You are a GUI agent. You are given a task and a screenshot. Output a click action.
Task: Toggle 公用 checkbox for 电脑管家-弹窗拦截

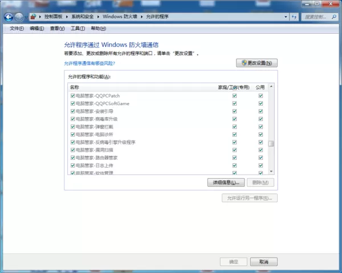(x=260, y=127)
